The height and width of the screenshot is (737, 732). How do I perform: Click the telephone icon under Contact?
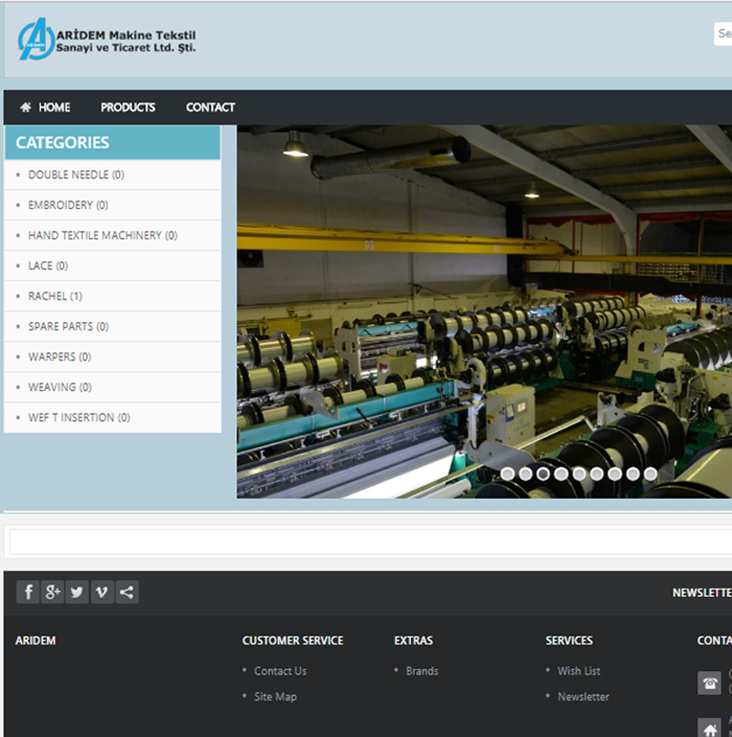709,683
